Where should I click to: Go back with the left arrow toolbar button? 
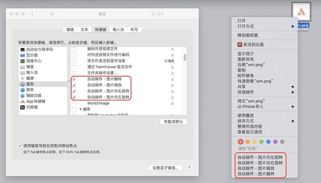point(32,14)
